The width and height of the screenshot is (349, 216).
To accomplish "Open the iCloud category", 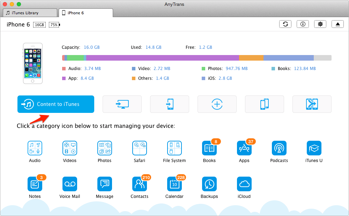I will [244, 184].
